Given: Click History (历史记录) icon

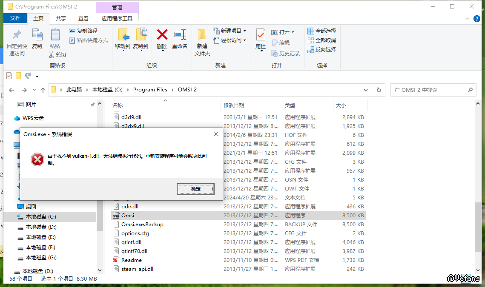Looking at the screenshot, I should [274, 54].
